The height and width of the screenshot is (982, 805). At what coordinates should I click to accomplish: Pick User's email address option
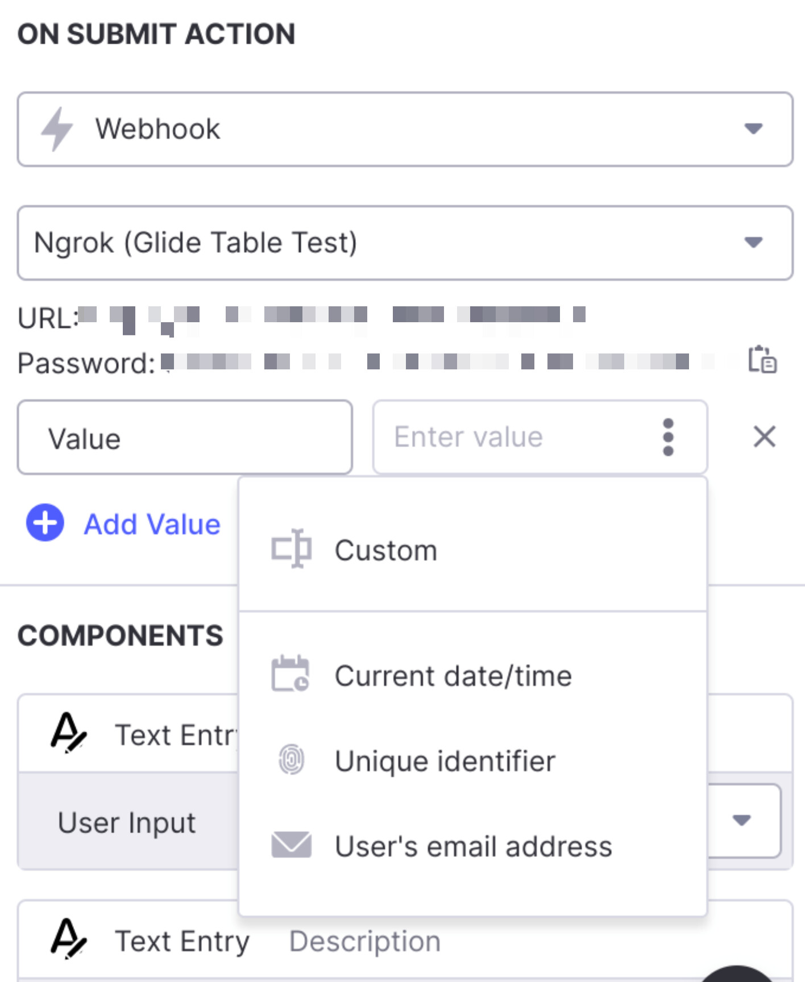[473, 846]
